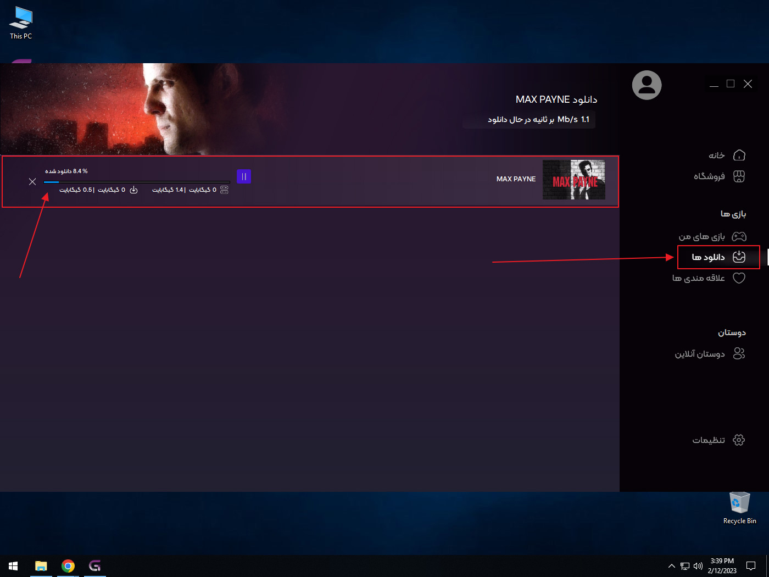Screen dimensions: 769x577
Task: Select the دانلود ها menu label
Action: [x=708, y=257]
